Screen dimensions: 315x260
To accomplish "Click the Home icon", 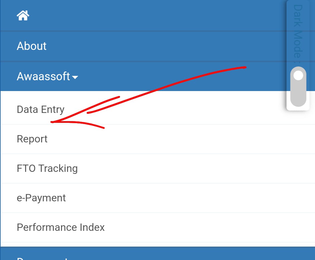I will click(x=23, y=15).
